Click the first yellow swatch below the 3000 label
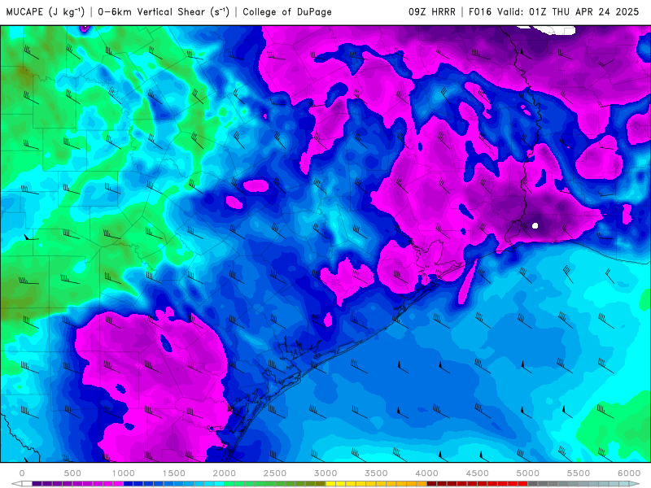This screenshot has height=488, width=651. tap(330, 483)
